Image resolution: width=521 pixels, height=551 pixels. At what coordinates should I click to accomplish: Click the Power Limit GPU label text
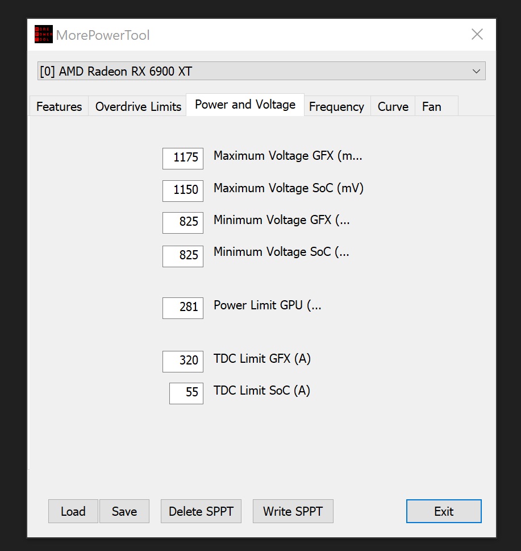[267, 305]
